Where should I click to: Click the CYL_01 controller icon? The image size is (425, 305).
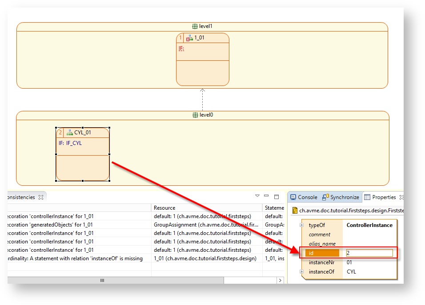(69, 133)
